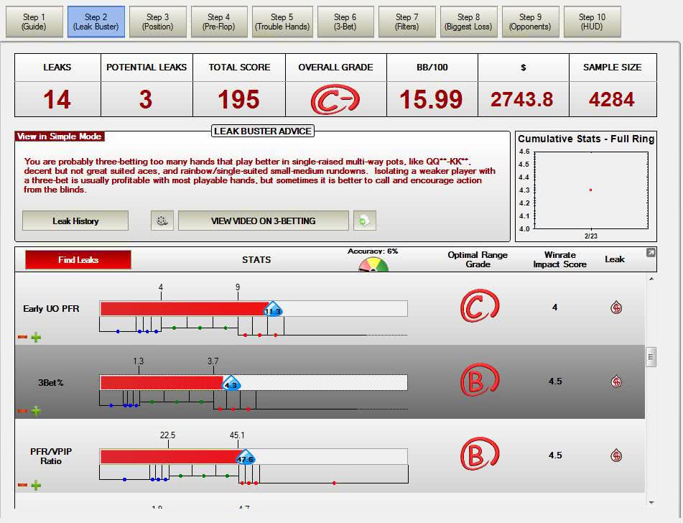The image size is (683, 523).
Task: Open Leak History
Action: tap(75, 221)
